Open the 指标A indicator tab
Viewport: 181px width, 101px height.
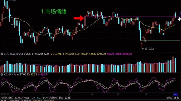click(x=4, y=98)
